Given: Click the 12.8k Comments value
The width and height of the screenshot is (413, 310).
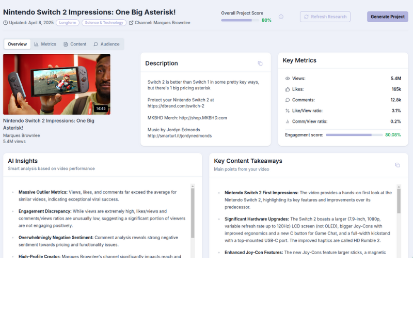Looking at the screenshot, I should coord(395,100).
